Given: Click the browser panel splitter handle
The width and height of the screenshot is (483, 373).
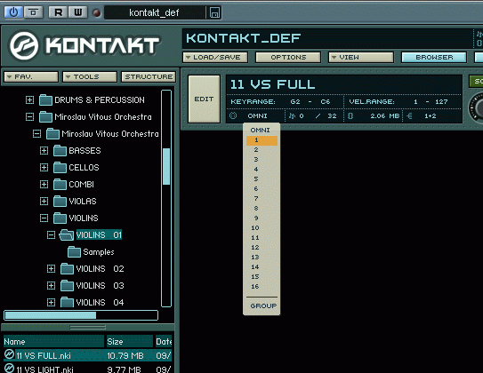Looking at the screenshot, I should 88,328.
